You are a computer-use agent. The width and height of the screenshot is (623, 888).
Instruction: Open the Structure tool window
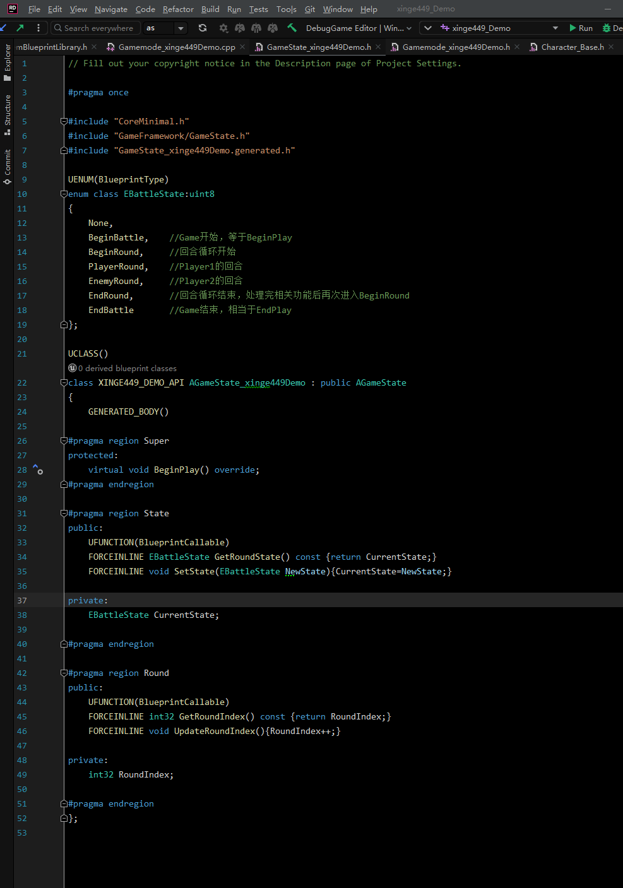pos(8,115)
